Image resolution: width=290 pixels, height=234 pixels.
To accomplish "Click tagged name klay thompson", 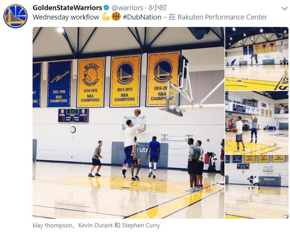I will point(53,225).
